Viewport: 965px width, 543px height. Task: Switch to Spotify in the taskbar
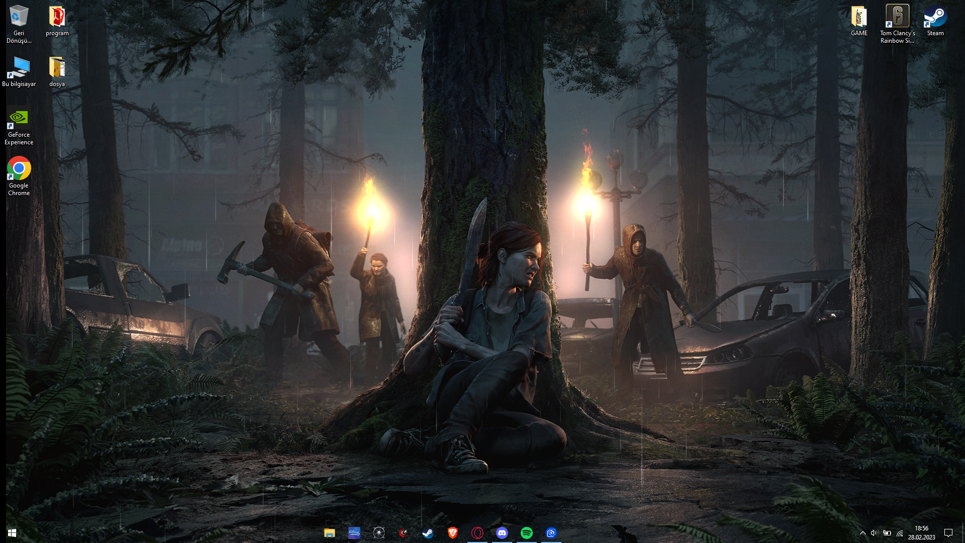527,533
